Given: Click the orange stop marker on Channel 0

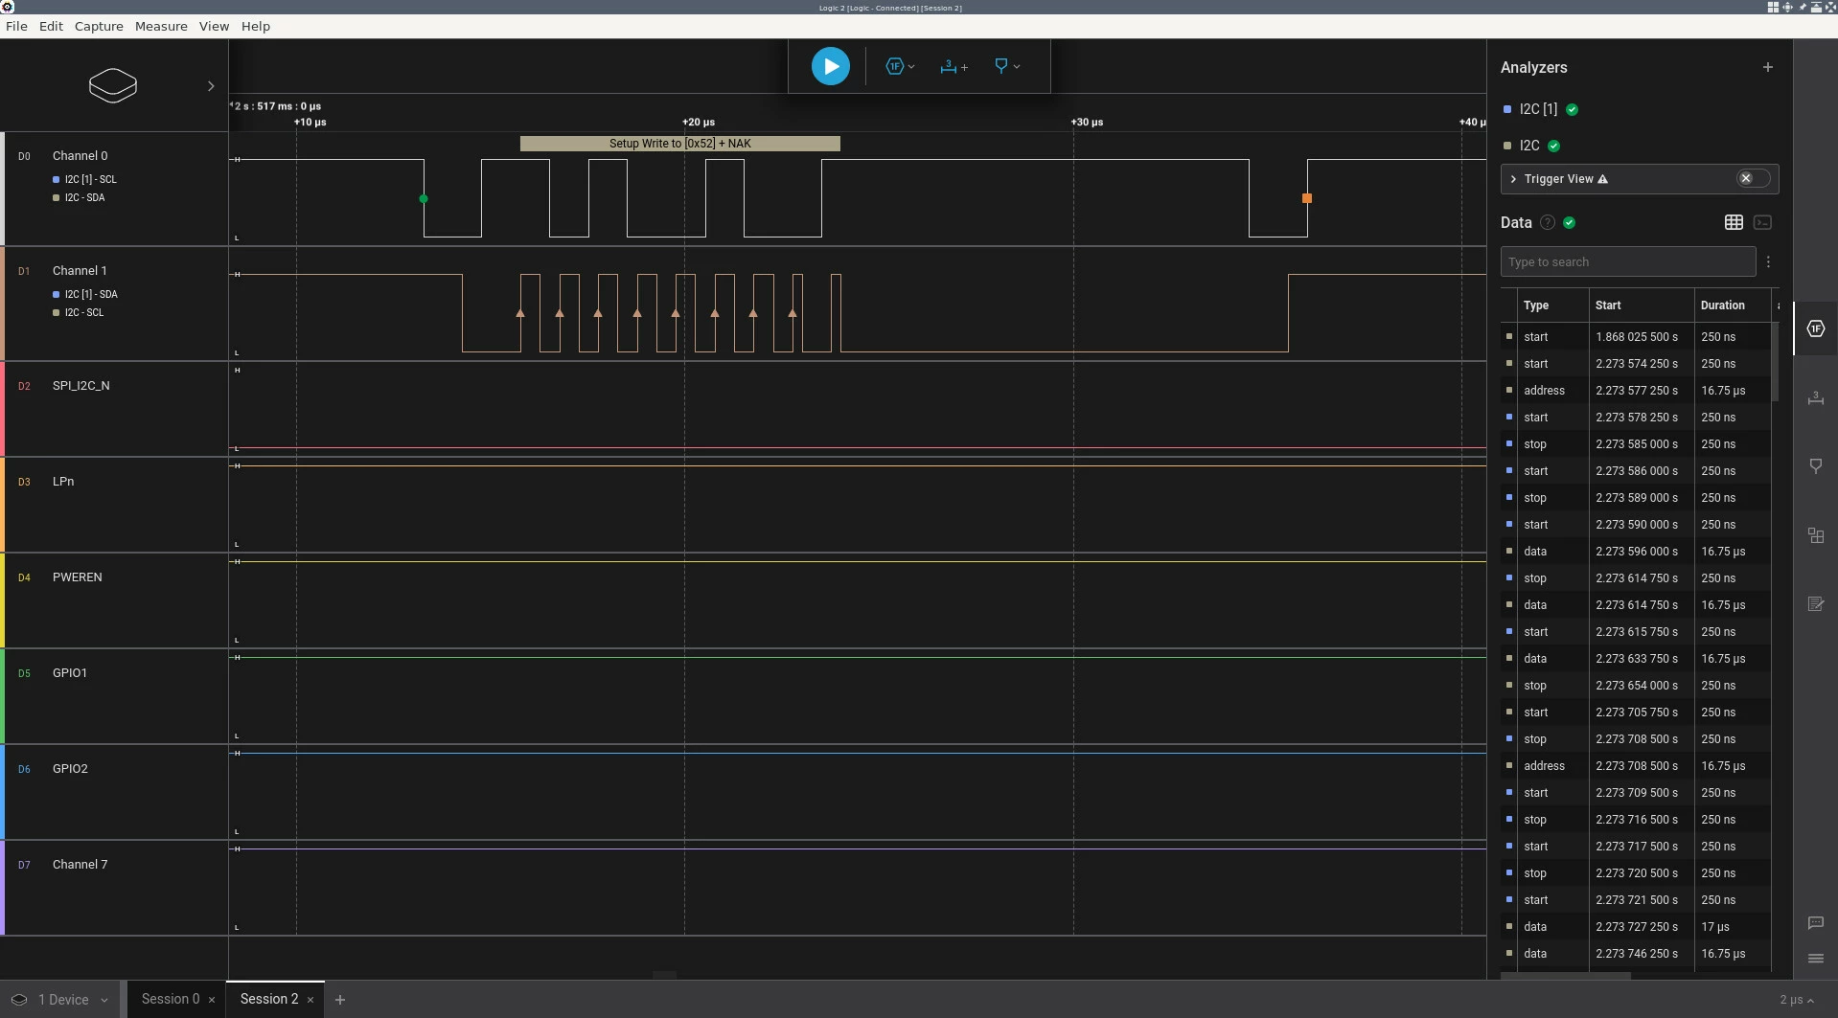Looking at the screenshot, I should point(1306,198).
